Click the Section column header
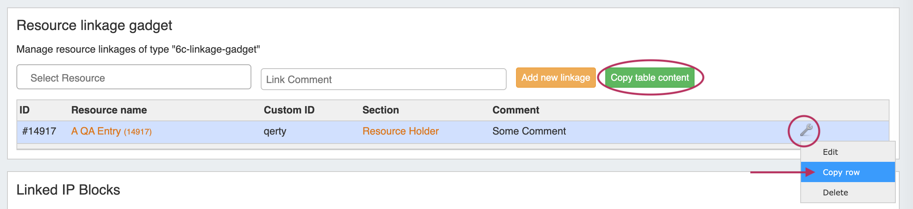 point(380,110)
